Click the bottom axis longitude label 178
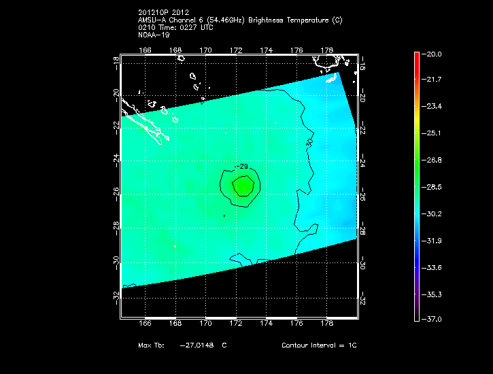This screenshot has width=493, height=374. [326, 323]
